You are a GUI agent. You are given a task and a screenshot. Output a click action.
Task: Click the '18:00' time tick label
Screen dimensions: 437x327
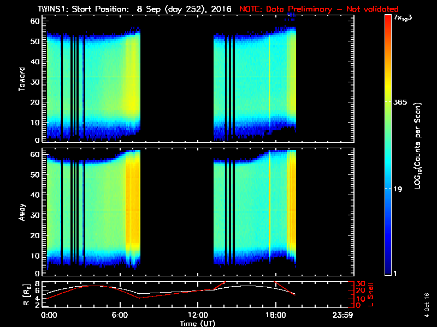[x=276, y=315]
